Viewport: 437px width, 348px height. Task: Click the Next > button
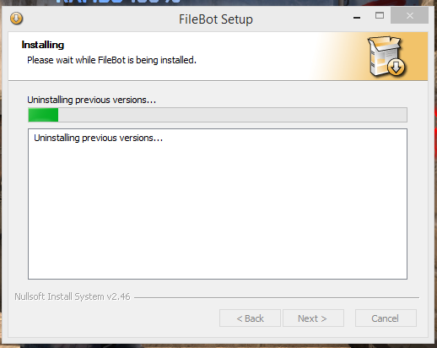(313, 318)
